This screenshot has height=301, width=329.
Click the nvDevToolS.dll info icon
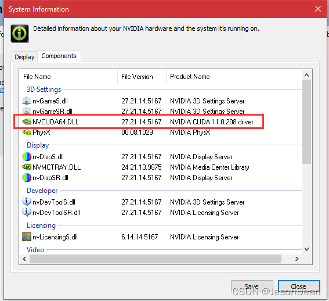tap(27, 202)
